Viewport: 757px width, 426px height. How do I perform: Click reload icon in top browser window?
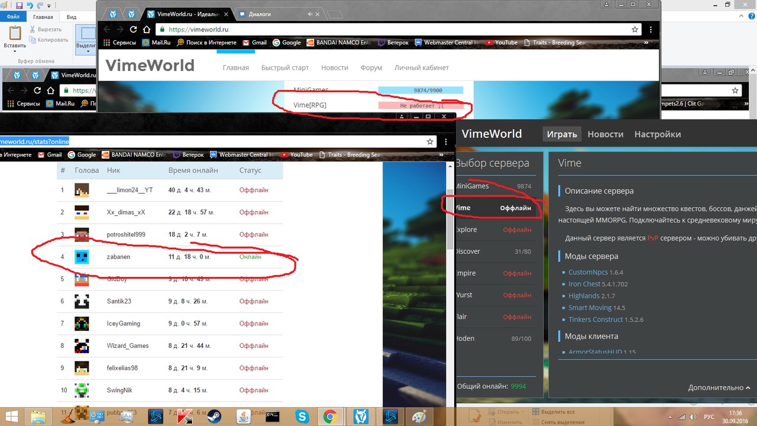133,29
